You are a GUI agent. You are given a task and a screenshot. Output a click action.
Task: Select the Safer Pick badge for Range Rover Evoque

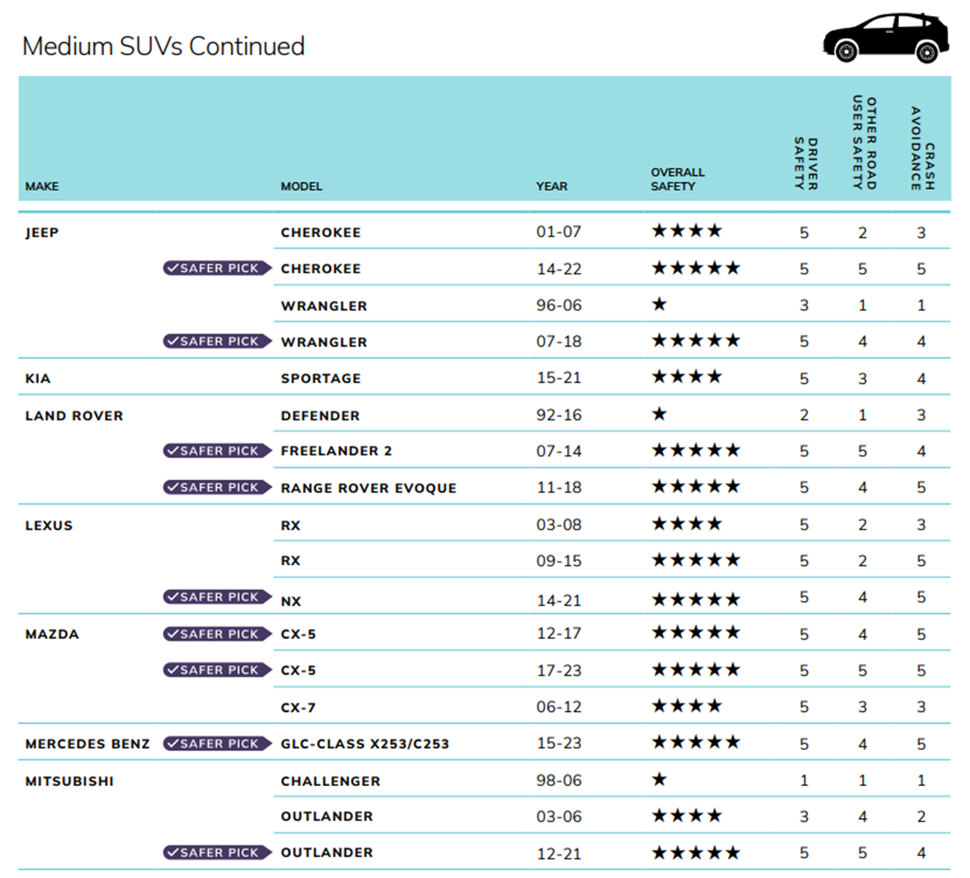tap(216, 487)
